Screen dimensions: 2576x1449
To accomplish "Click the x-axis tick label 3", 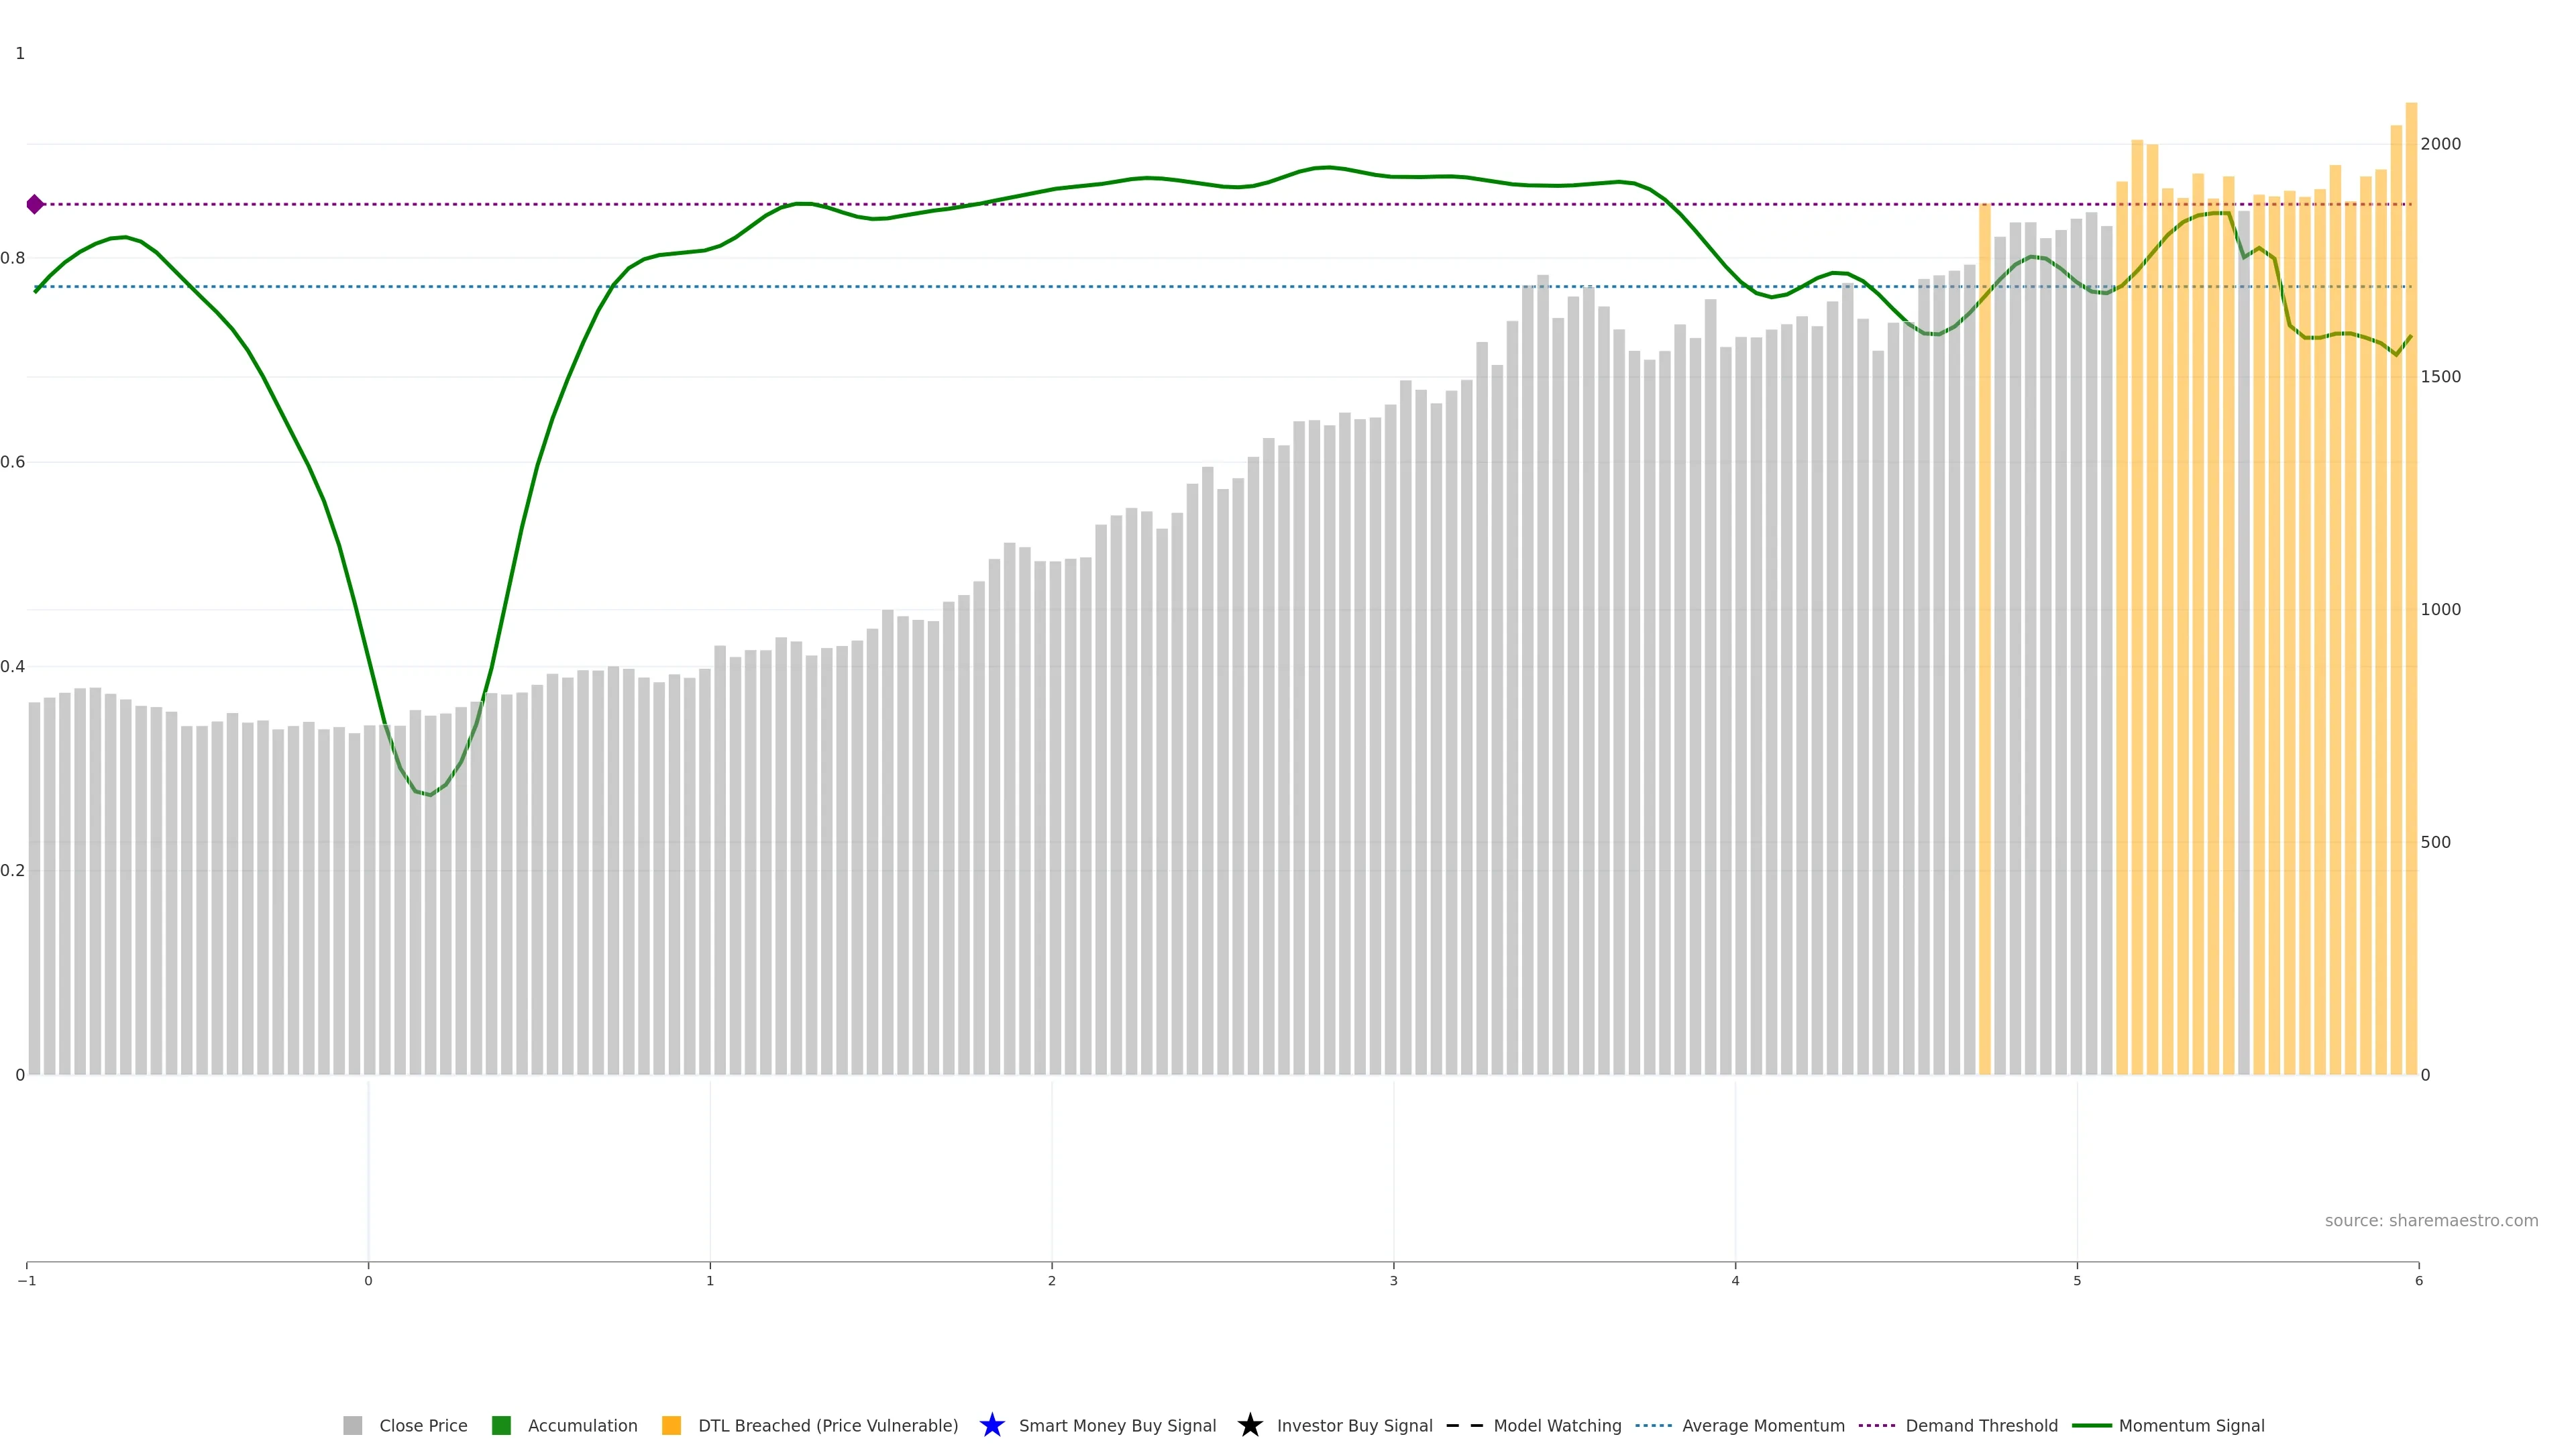I will point(1393,1281).
